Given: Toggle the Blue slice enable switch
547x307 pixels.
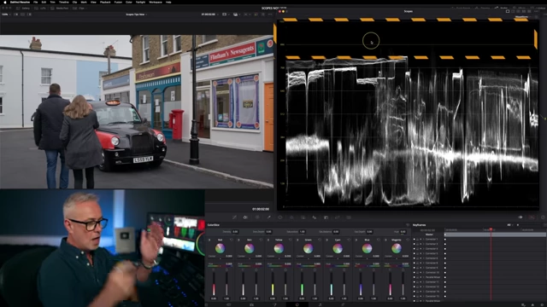Looking at the screenshot, I should [x=356, y=240].
